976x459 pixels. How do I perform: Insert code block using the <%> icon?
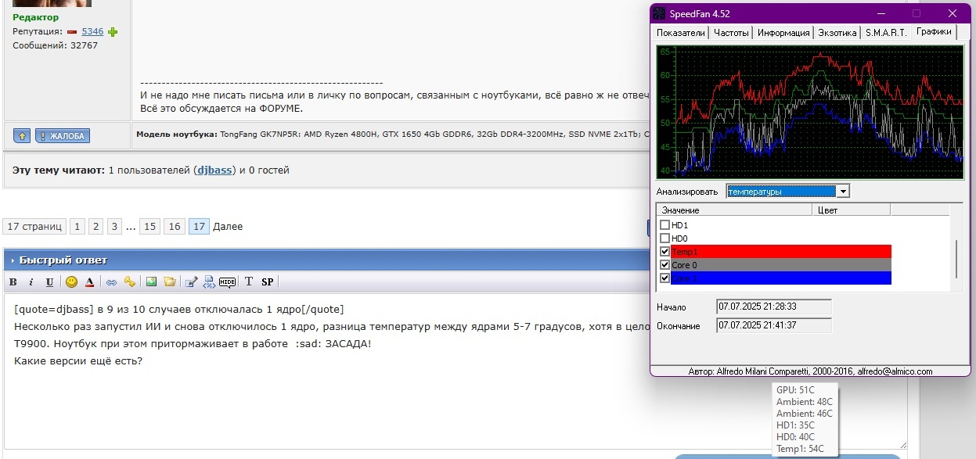point(209,281)
